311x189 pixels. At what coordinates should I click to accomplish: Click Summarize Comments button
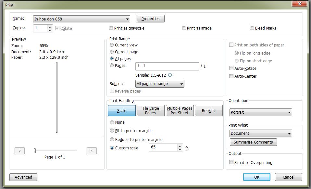253,142
